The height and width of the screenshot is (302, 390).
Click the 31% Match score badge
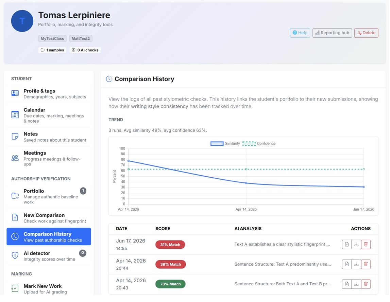170,245
